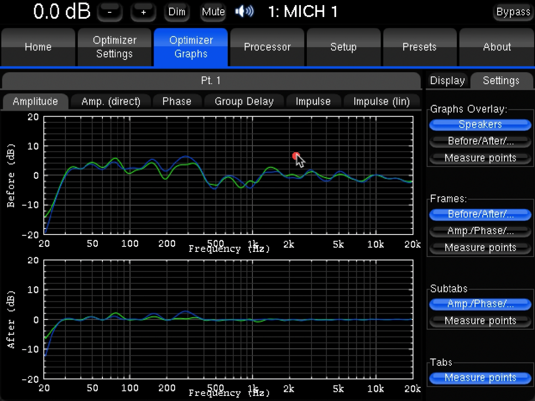This screenshot has width=535, height=401.
Task: Show the Phase graph subtab
Action: (x=177, y=102)
